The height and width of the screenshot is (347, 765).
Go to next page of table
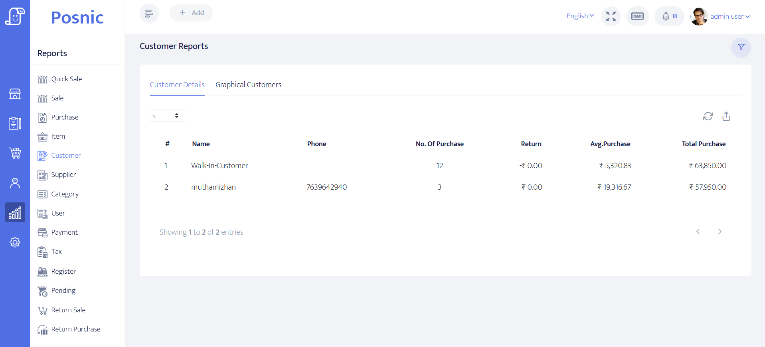tap(720, 231)
